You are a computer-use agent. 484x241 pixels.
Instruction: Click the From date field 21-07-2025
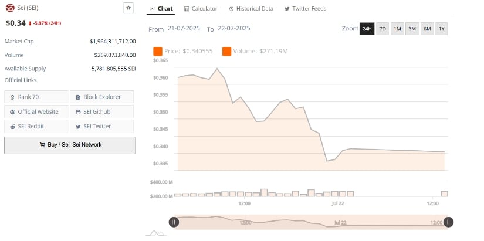pyautogui.click(x=184, y=28)
